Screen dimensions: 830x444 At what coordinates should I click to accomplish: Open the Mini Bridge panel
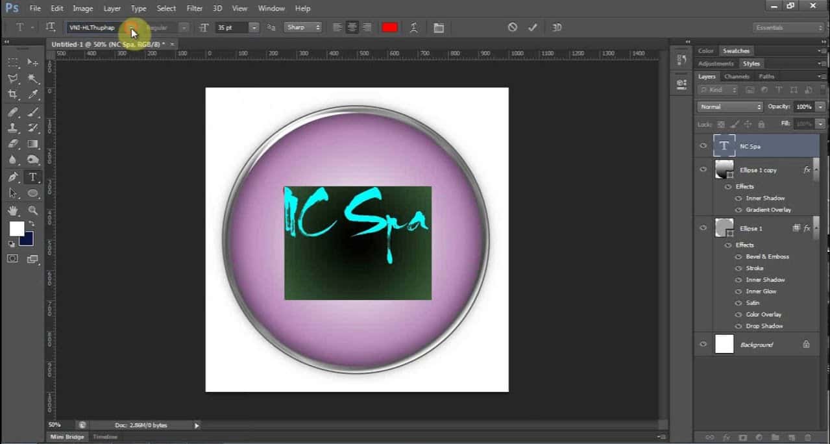(67, 437)
